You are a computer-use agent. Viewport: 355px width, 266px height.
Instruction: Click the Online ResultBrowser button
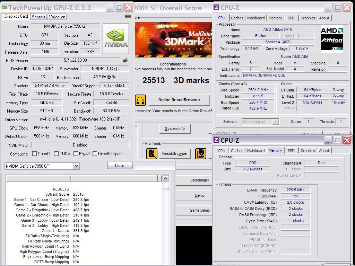point(179,100)
